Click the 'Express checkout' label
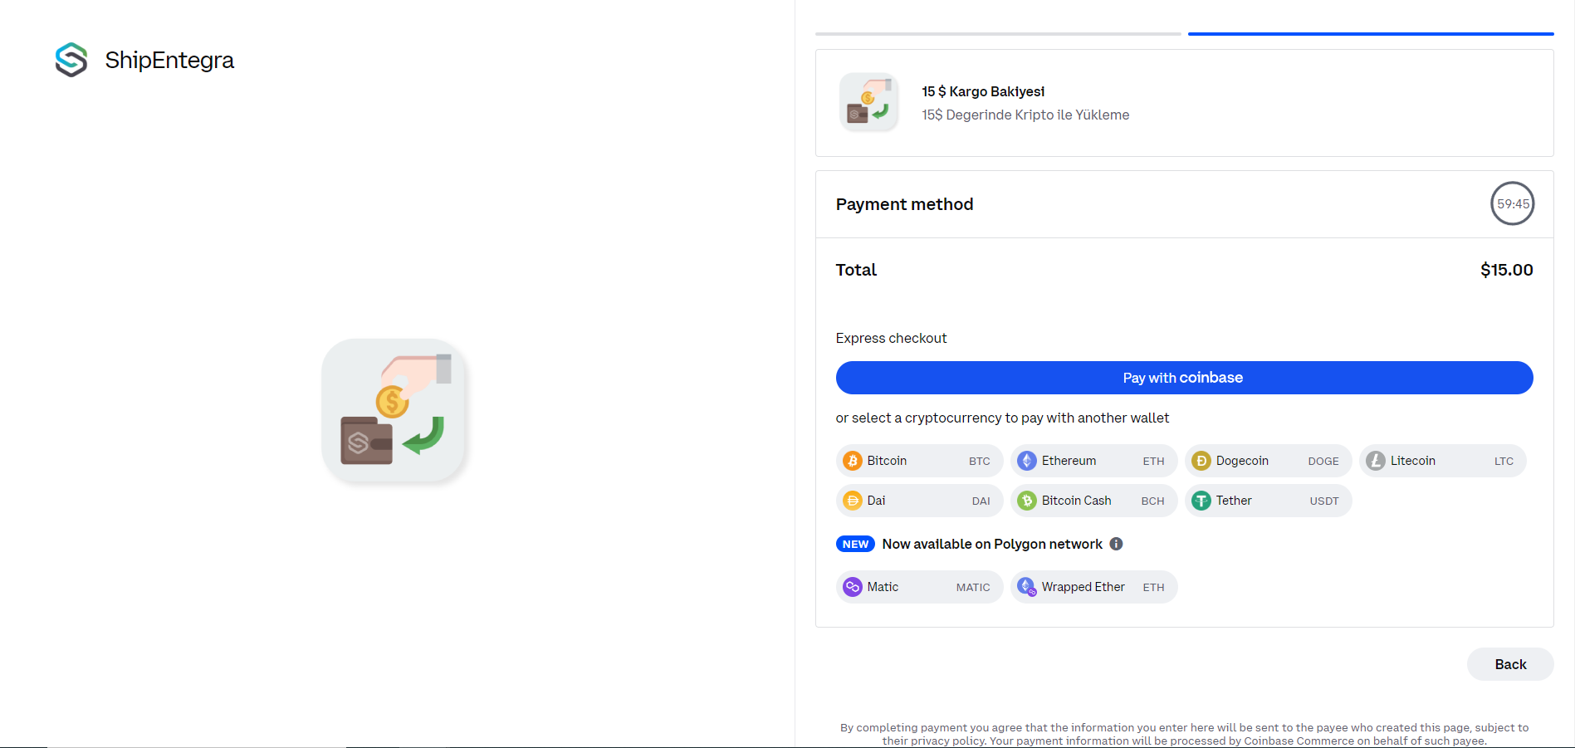 (x=891, y=338)
